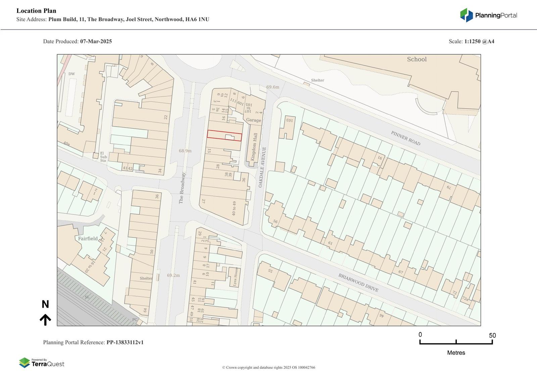
Task: Click the 'N' compass letter
Action: 45,304
